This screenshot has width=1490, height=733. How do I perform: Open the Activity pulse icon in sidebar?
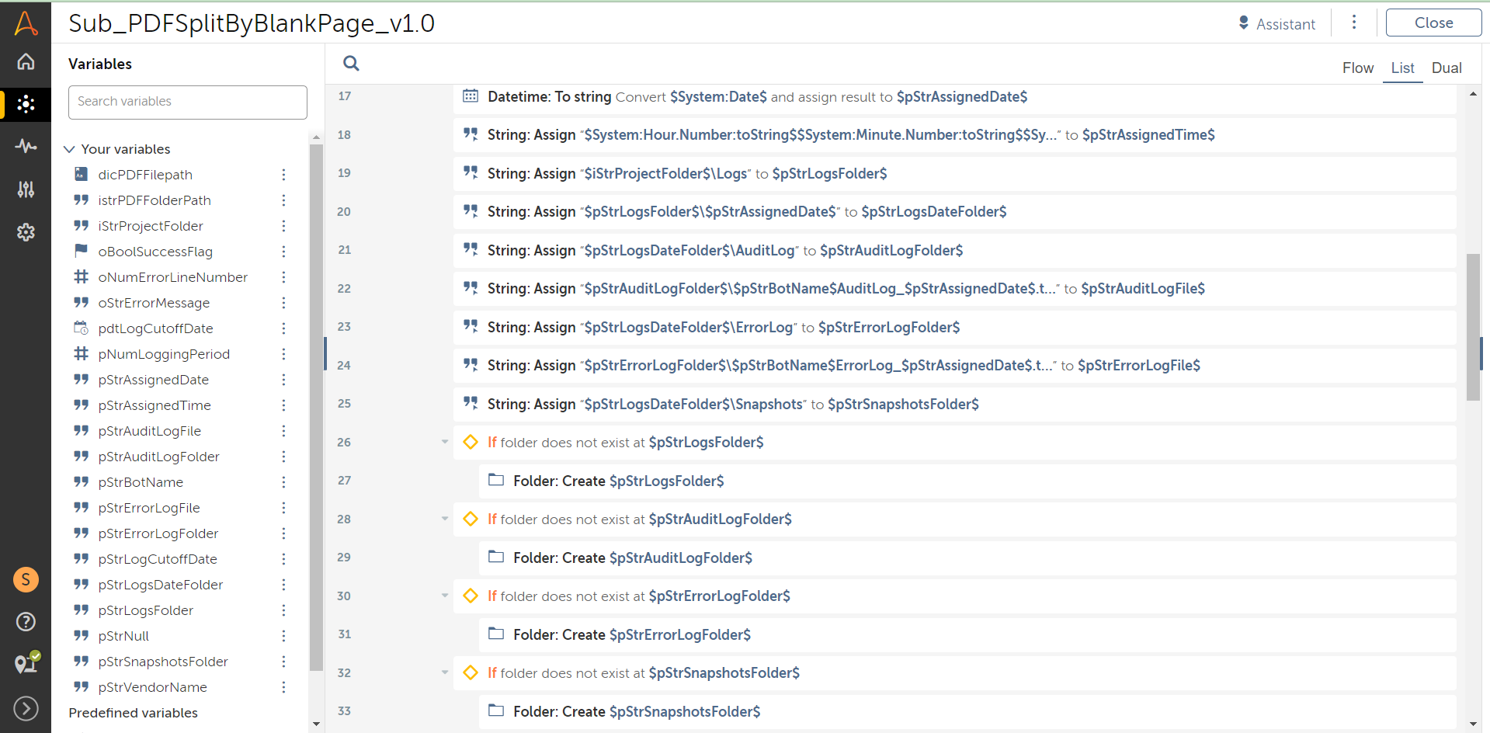click(26, 146)
